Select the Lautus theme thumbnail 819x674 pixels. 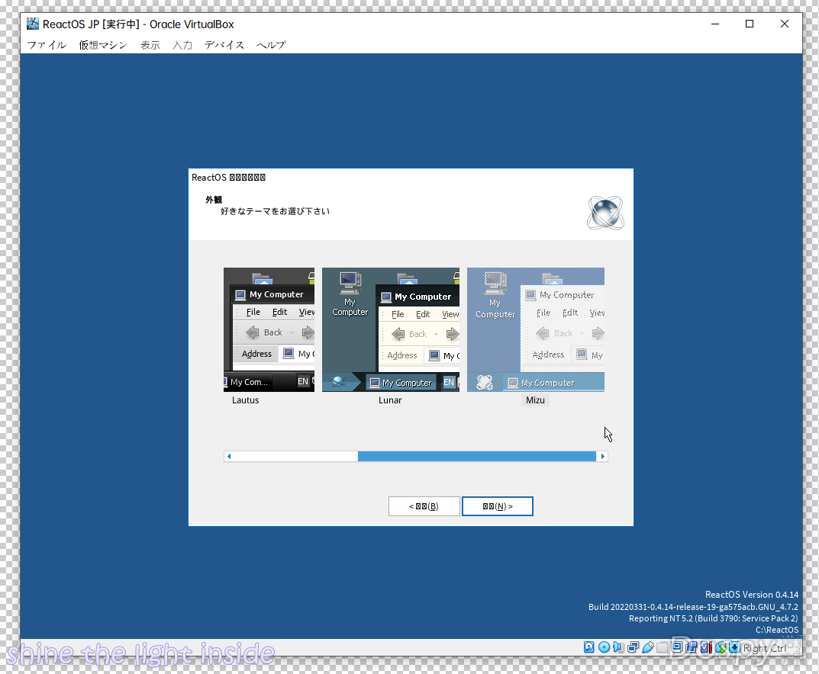click(269, 329)
